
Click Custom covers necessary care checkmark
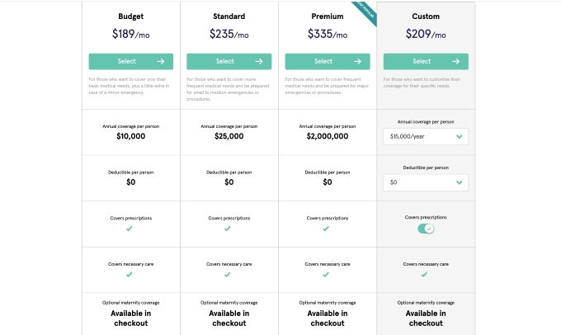[x=424, y=275]
